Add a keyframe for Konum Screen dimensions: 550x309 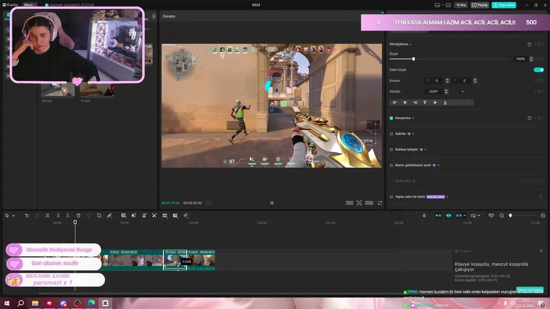[540, 81]
